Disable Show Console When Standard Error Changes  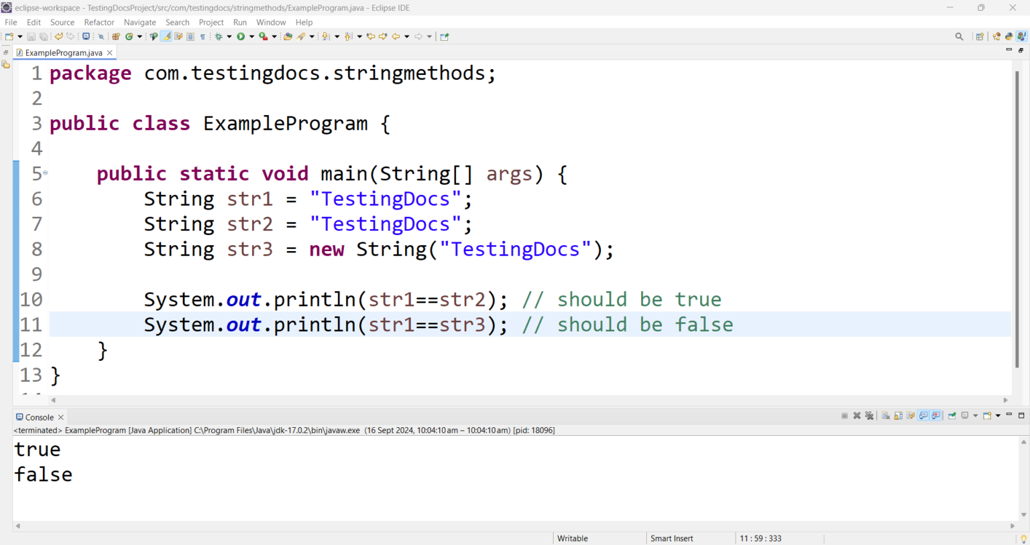coord(935,416)
